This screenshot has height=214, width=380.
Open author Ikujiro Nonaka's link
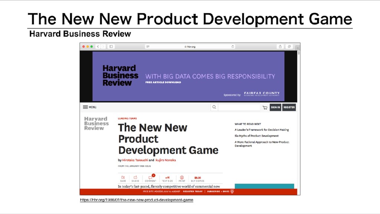(165, 160)
